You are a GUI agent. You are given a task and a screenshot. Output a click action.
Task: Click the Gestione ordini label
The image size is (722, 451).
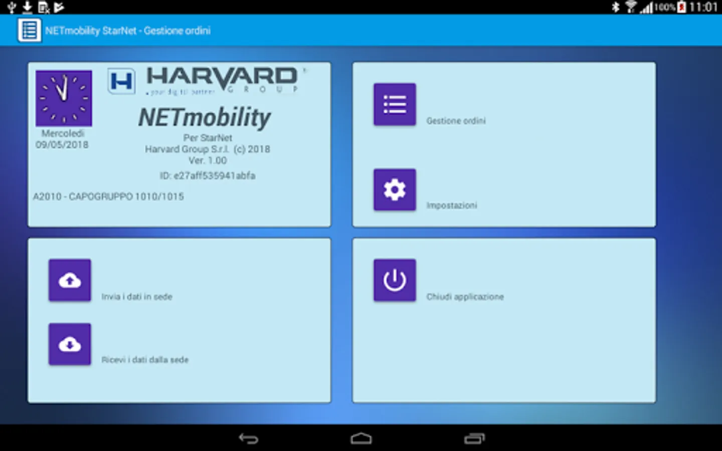click(456, 121)
